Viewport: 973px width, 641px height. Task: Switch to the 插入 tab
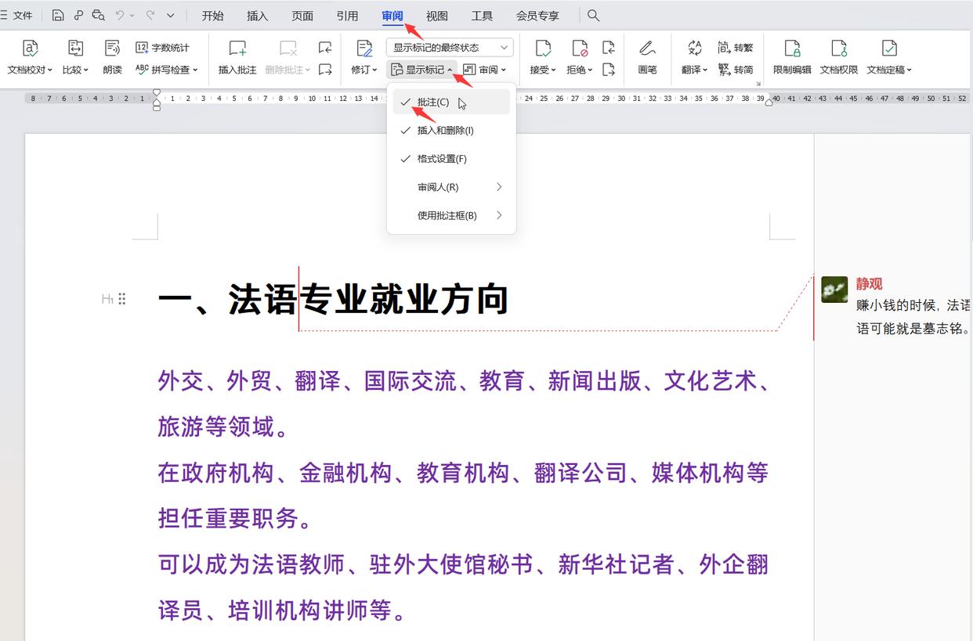point(257,16)
